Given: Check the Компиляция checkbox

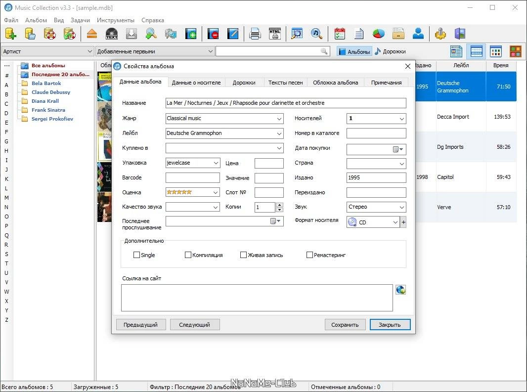Looking at the screenshot, I should tap(188, 255).
